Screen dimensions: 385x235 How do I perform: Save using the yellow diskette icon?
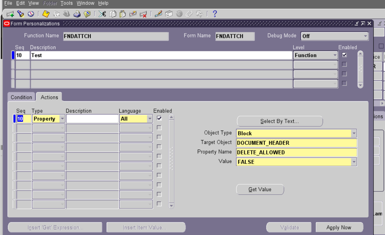(46, 14)
